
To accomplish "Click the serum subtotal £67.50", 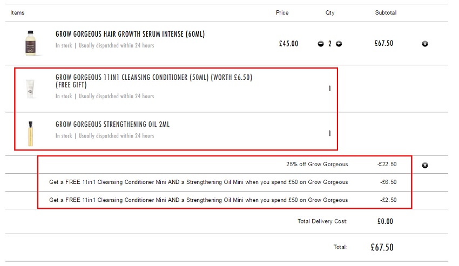I will 383,43.
